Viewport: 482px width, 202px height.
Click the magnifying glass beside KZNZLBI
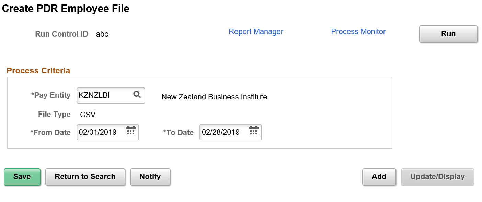pos(137,95)
